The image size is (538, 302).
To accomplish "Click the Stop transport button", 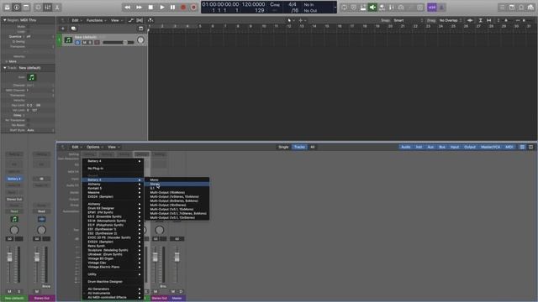I will (150, 8).
